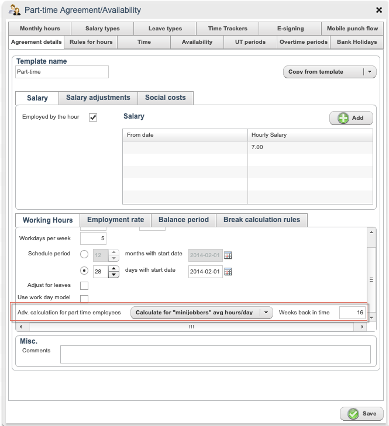Increase the months spinner value

tap(113, 252)
